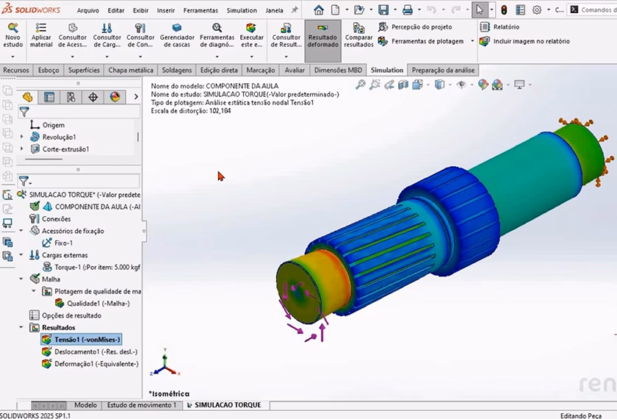Select Deslocamento1 result plot
This screenshot has width=617, height=419.
point(95,351)
